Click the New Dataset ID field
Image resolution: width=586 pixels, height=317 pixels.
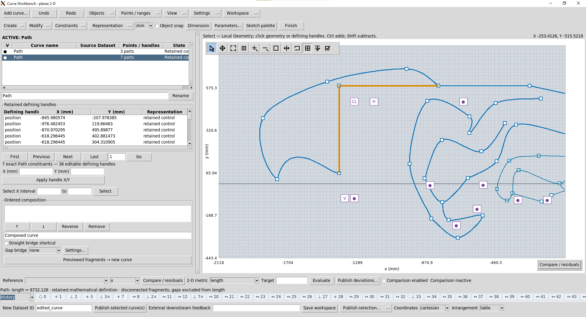63,308
